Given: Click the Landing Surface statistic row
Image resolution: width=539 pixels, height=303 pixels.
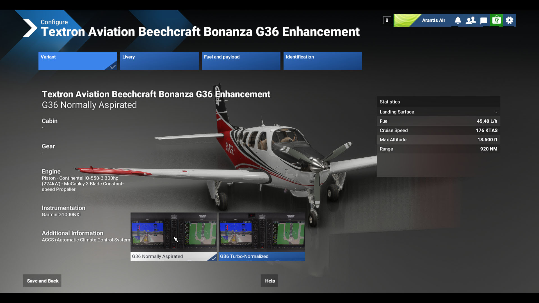Looking at the screenshot, I should click(x=438, y=112).
